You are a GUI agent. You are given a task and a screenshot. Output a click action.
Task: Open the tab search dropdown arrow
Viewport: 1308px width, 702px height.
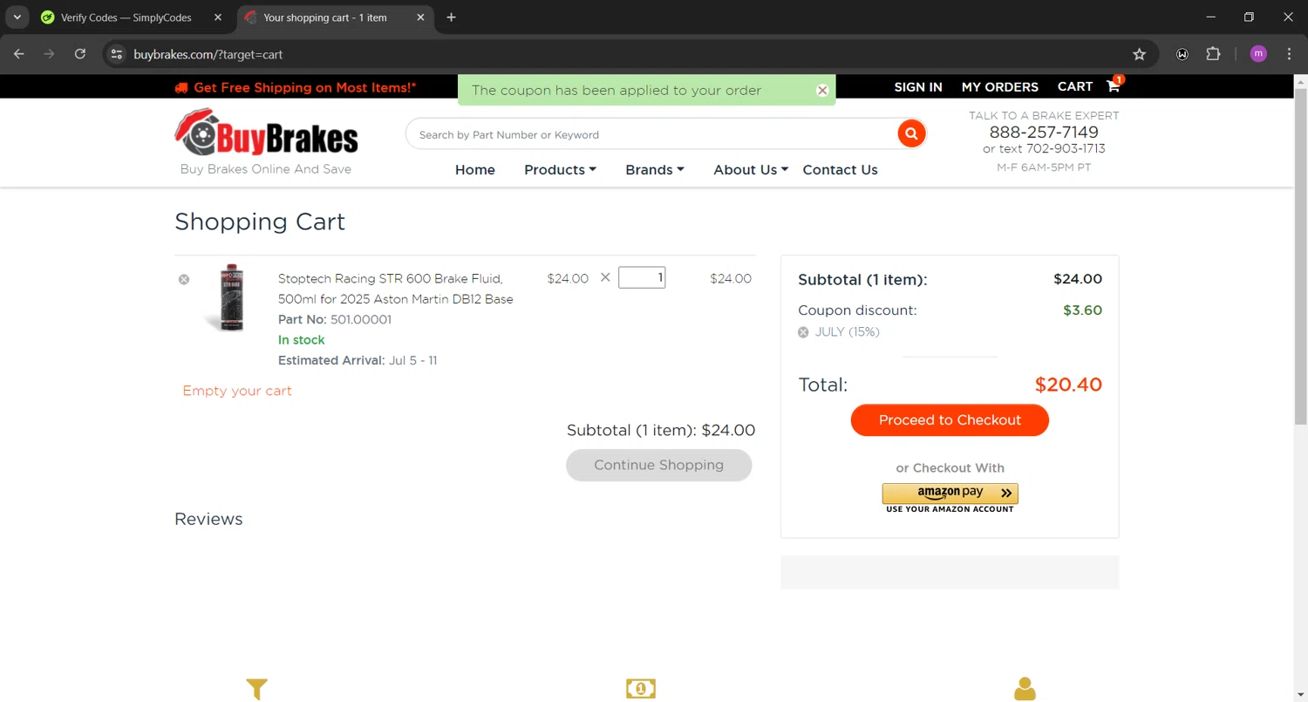pos(17,17)
